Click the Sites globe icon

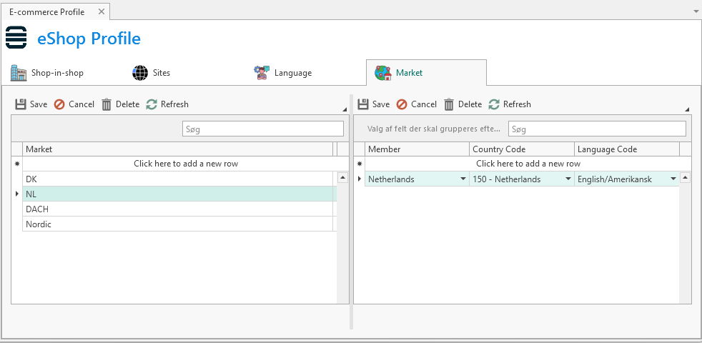140,73
